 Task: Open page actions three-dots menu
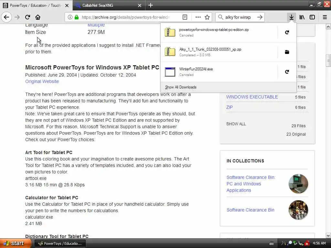click(x=198, y=17)
